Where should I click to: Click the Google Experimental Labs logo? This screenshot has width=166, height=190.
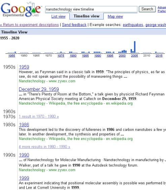pos(21,10)
